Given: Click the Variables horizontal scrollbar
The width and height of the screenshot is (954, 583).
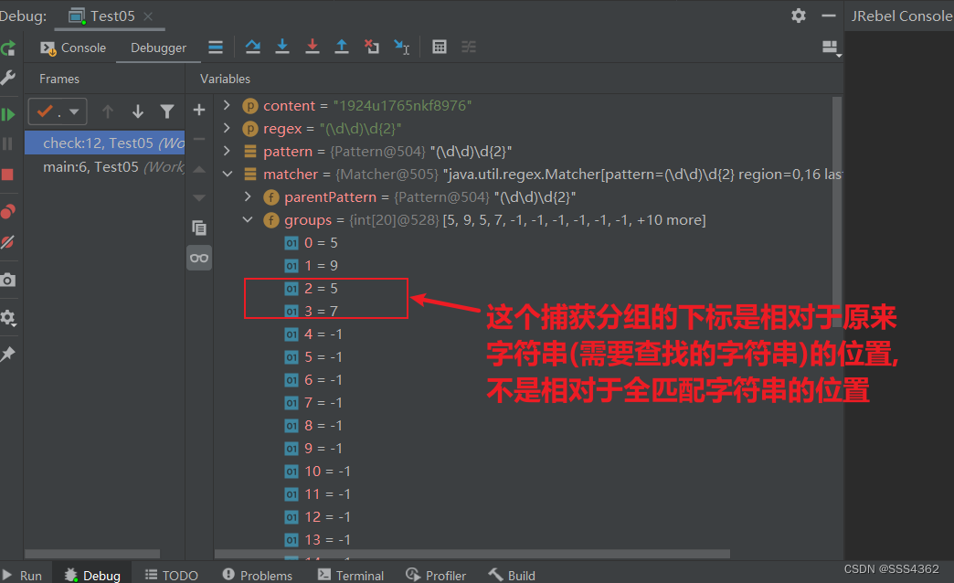Looking at the screenshot, I should click(x=472, y=555).
